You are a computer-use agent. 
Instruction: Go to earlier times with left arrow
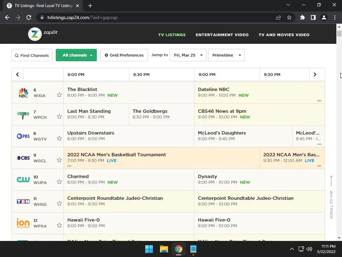click(17, 75)
